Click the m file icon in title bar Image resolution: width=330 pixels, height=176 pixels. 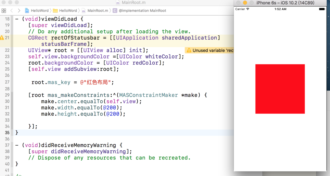tap(118, 3)
